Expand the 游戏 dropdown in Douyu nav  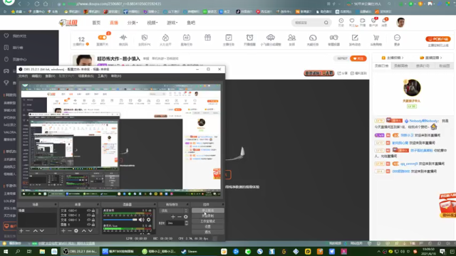click(172, 23)
